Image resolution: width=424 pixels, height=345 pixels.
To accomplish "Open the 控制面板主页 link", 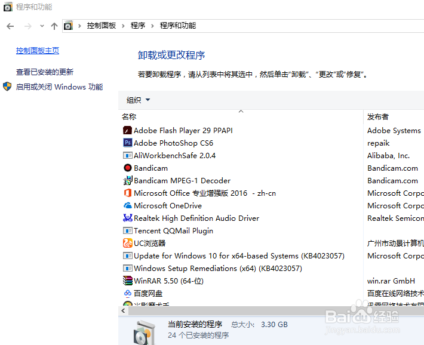I will click(38, 51).
